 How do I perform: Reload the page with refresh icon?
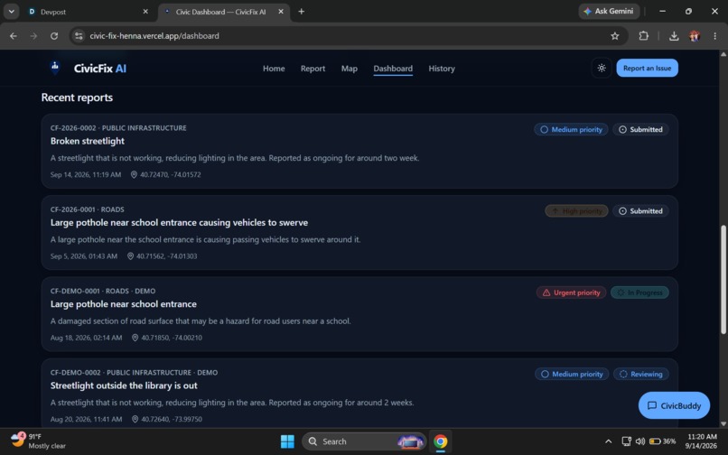pyautogui.click(x=54, y=36)
